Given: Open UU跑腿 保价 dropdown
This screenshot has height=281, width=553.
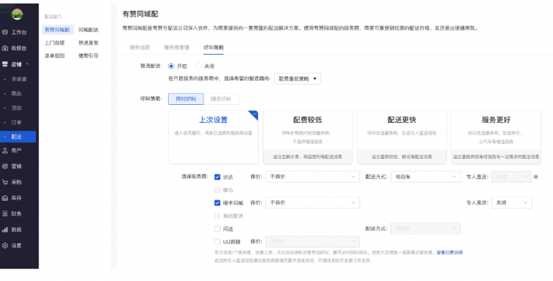Looking at the screenshot, I should pyautogui.click(x=312, y=242).
